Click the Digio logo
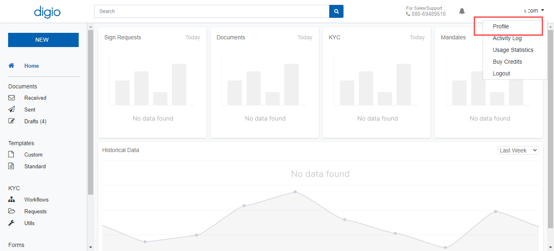554x251 pixels. point(47,12)
